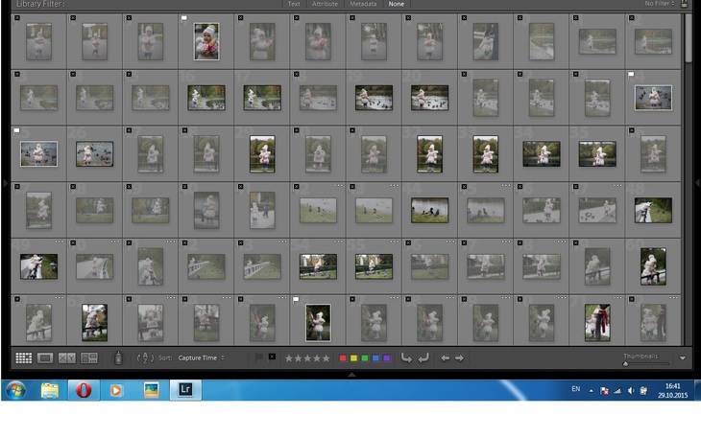This screenshot has width=701, height=437.
Task: Select the Attribute library filter tab
Action: (325, 4)
